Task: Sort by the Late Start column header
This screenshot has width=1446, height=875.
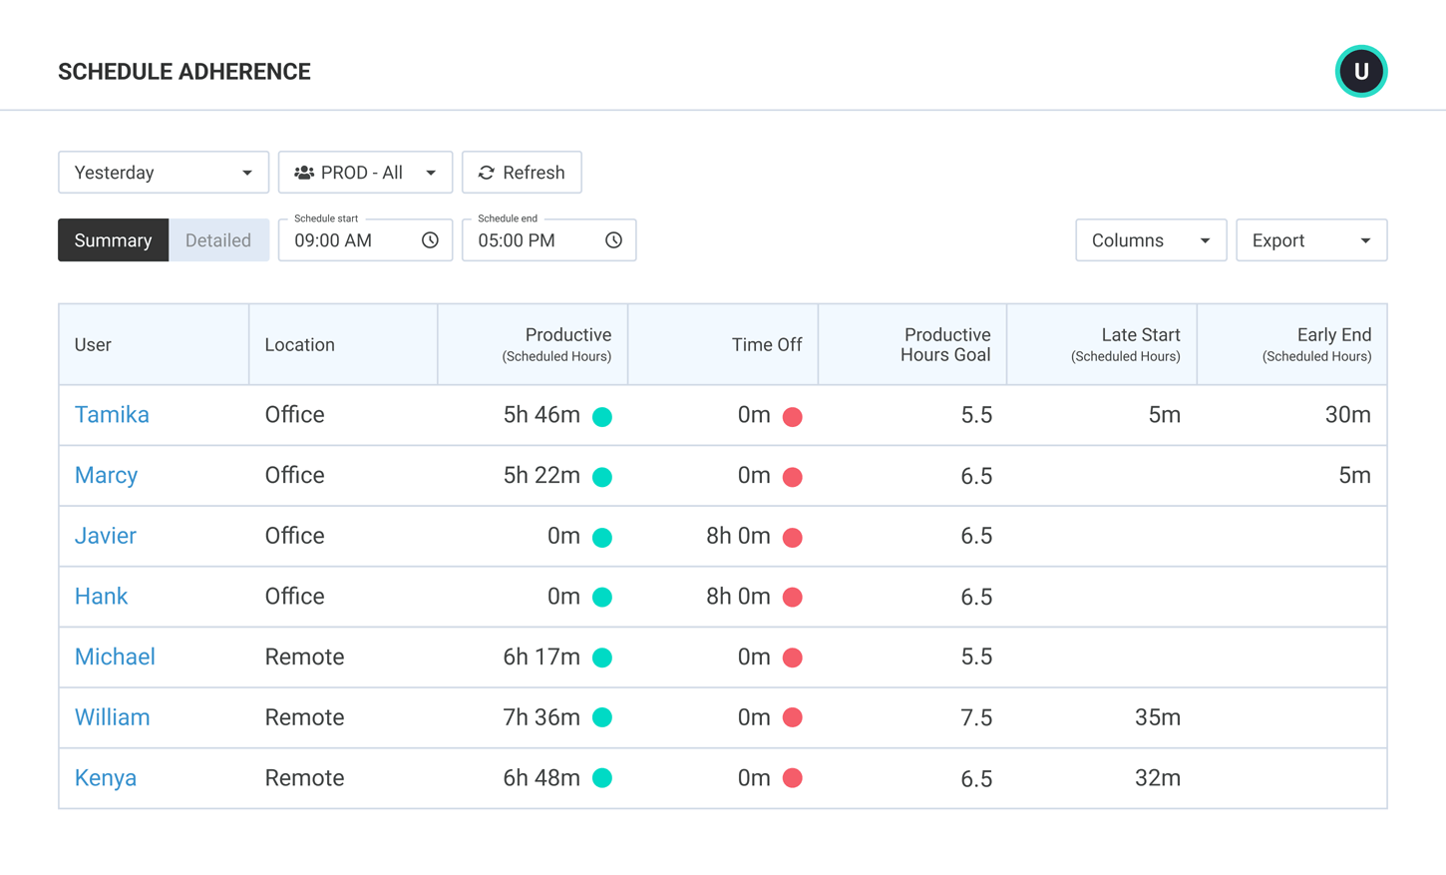Action: coord(1139,336)
